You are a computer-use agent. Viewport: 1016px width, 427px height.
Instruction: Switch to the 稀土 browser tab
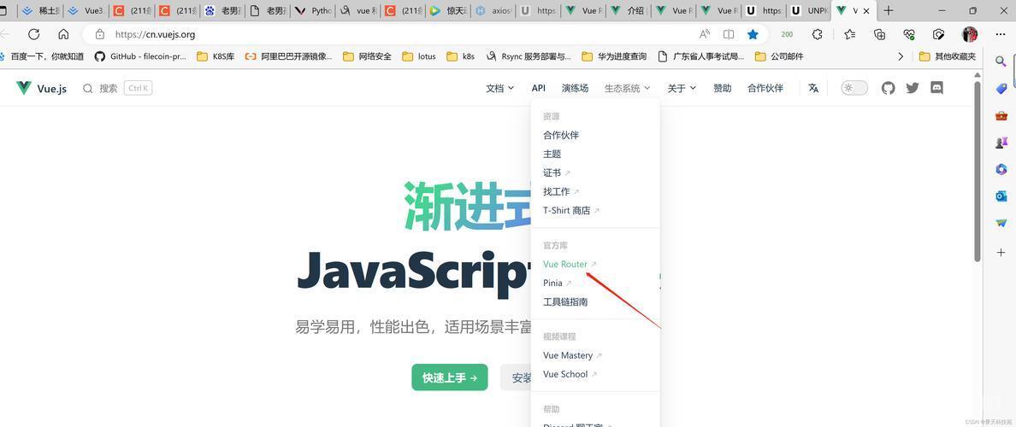pyautogui.click(x=41, y=11)
